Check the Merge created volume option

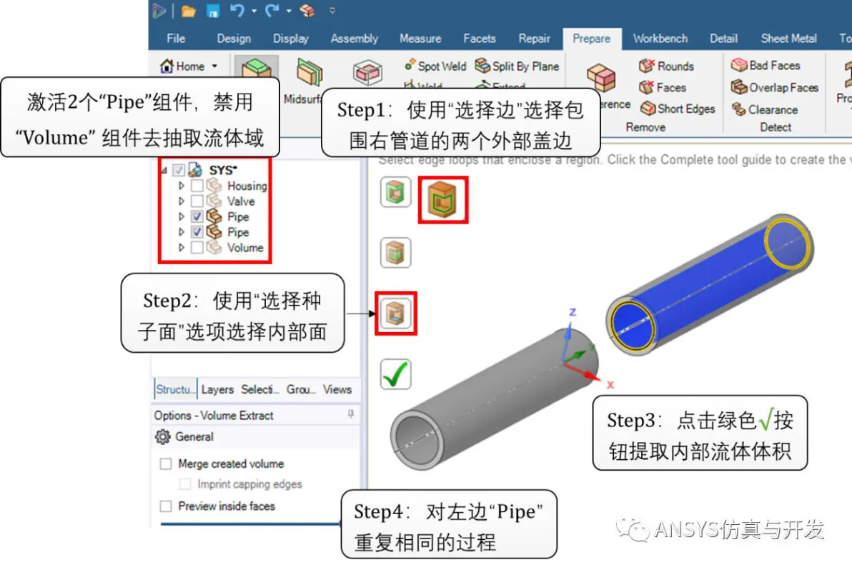pyautogui.click(x=166, y=463)
